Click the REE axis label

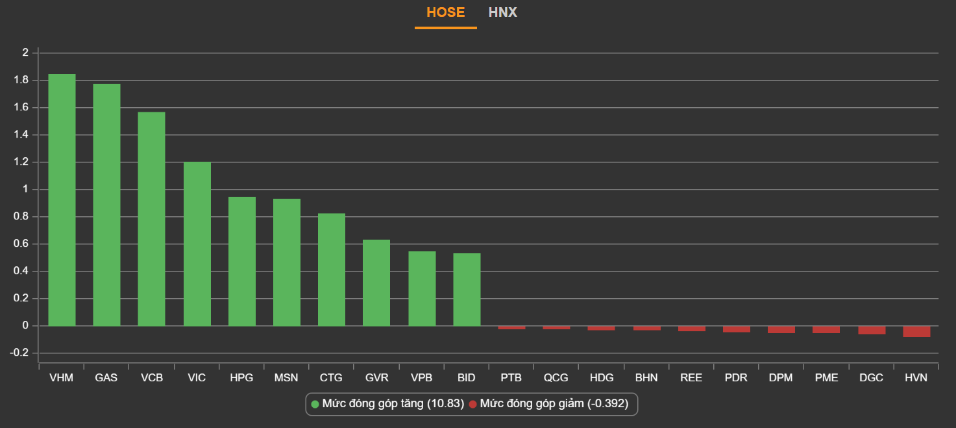pos(691,378)
